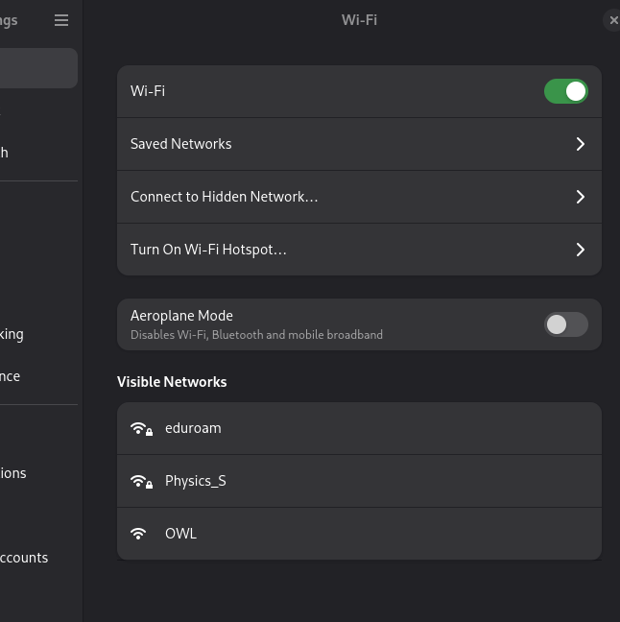Select the Physics_S network name
Image resolution: width=620 pixels, height=622 pixels.
196,481
